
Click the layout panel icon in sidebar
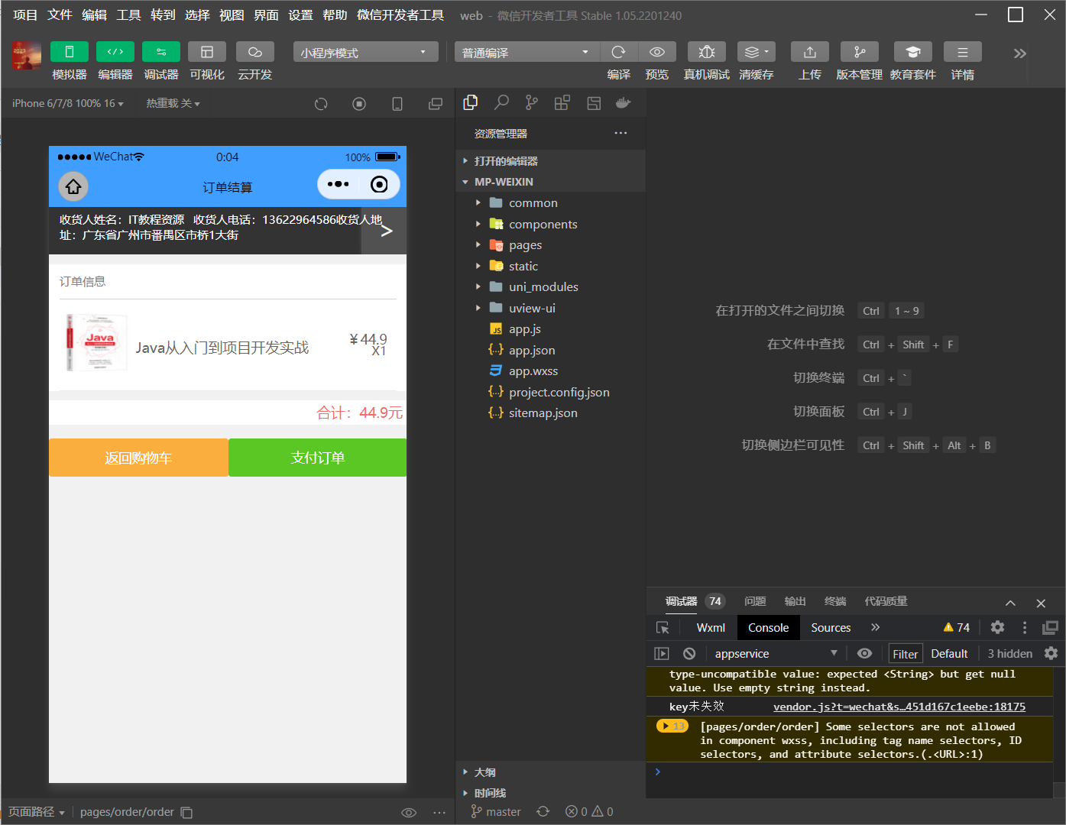[x=594, y=102]
